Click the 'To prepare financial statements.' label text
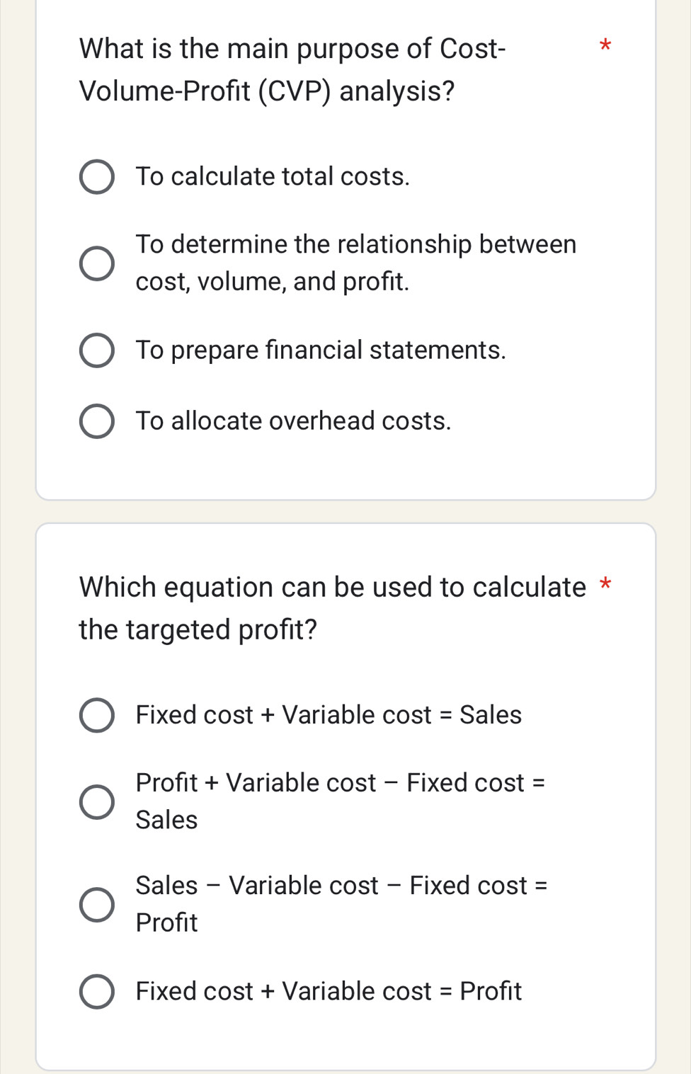691x1074 pixels. pyautogui.click(x=321, y=350)
